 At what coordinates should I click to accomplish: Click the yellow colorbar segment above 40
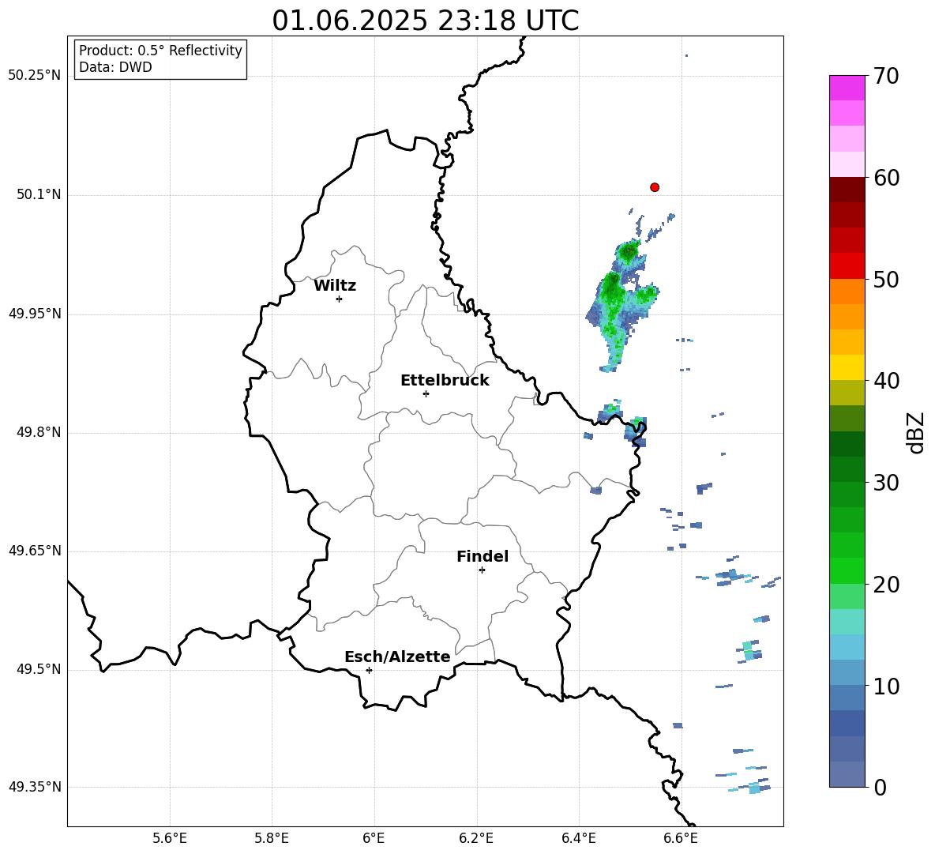coord(847,367)
